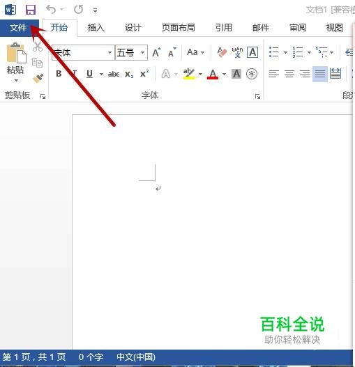Open the wén phonetic guide tool
355x367 pixels.
(237, 52)
